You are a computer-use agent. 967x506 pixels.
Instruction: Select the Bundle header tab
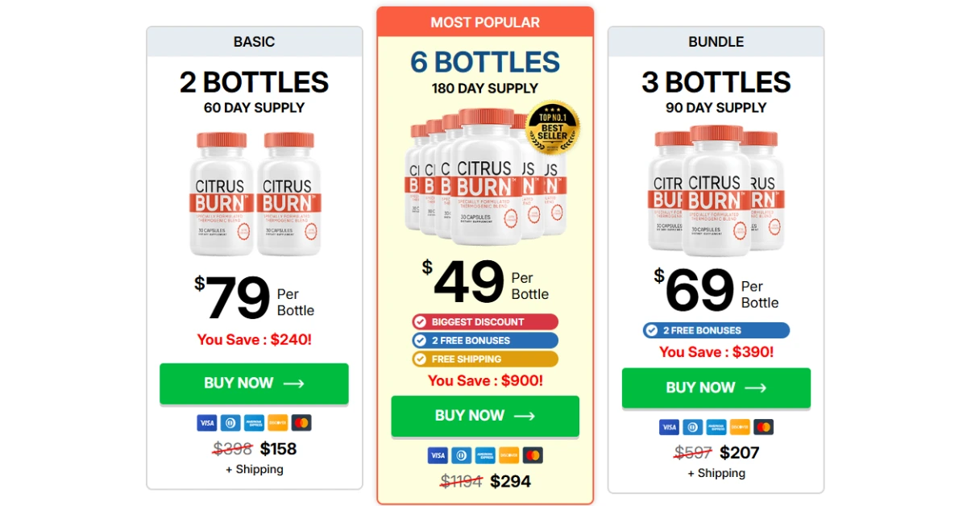tap(716, 41)
